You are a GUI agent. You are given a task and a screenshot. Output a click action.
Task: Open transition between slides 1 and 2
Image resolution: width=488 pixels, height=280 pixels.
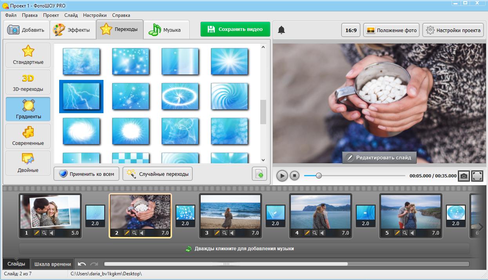[95, 216]
